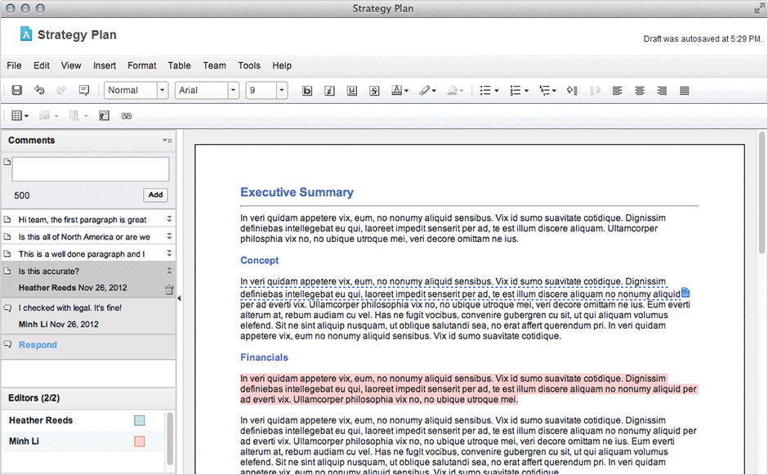Click Heather Reeds' blue color swatch
This screenshot has width=768, height=475.
click(x=139, y=420)
